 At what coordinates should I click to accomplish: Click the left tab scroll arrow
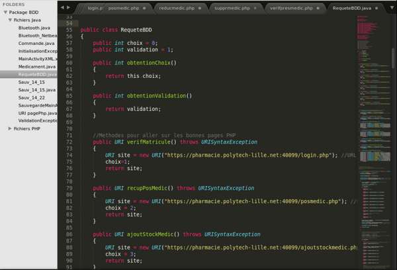click(x=62, y=7)
